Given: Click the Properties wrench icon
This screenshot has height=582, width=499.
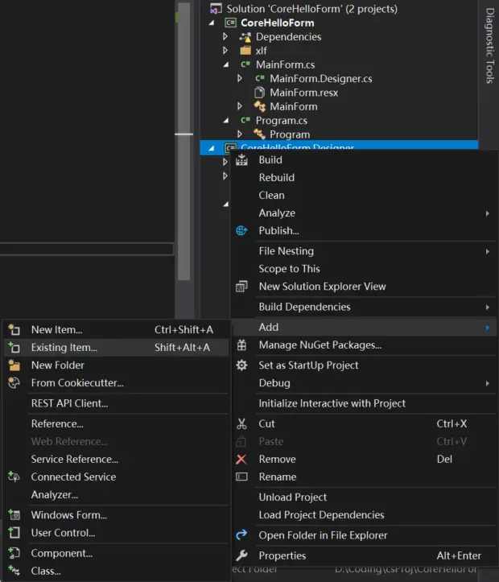Looking at the screenshot, I should point(241,555).
